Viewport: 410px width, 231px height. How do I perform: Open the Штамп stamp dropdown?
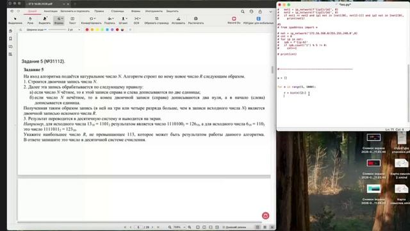tap(123, 21)
